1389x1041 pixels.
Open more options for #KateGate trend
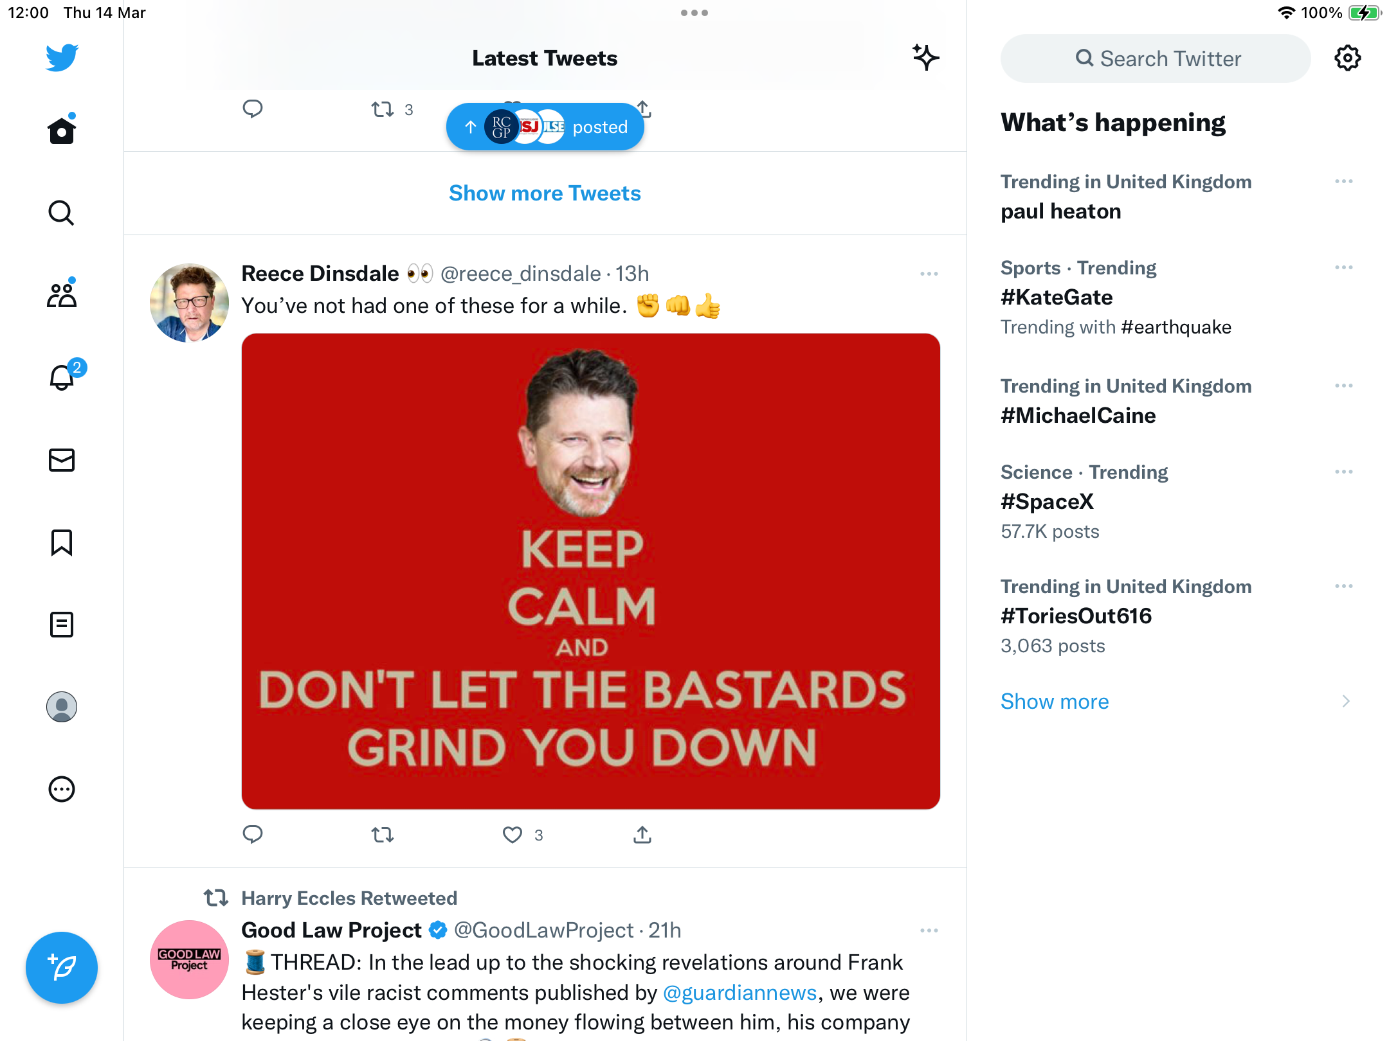coord(1344,267)
